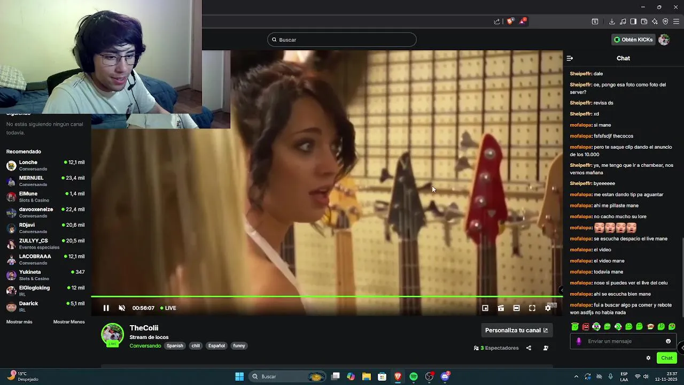This screenshot has height=385, width=684.
Task: Enter fullscreen video mode
Action: [x=532, y=308]
